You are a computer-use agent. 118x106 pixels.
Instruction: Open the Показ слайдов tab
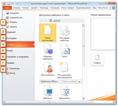click(x=68, y=8)
